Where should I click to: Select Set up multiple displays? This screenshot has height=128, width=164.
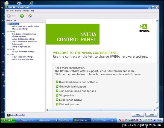click(x=21, y=47)
